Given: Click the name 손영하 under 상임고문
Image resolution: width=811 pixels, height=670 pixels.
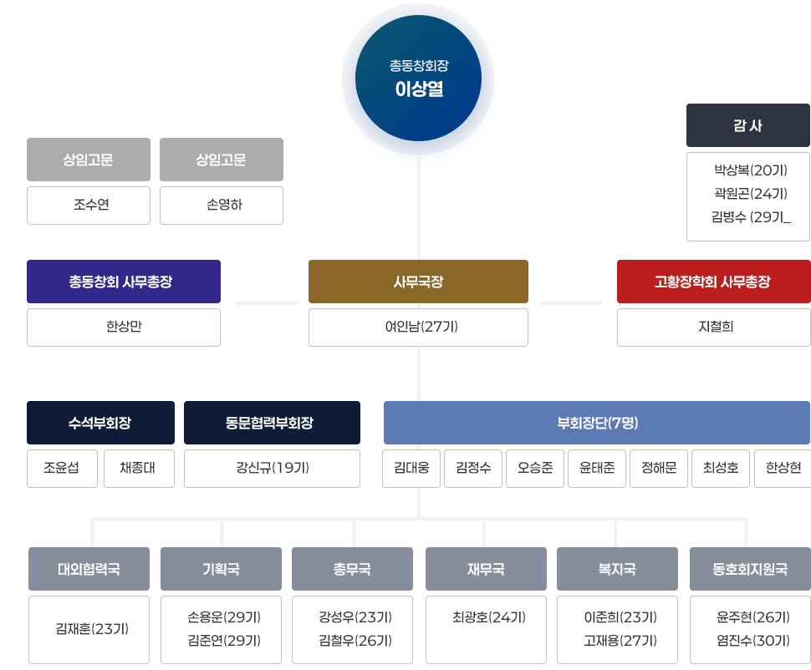Looking at the screenshot, I should point(222,206).
